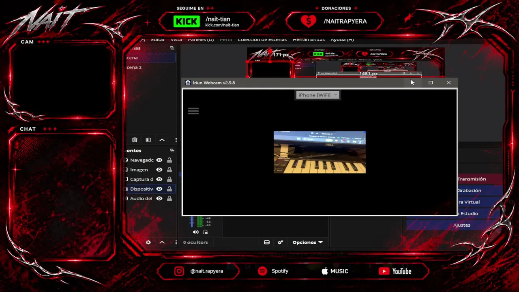Switch audio mixer layout icon
Image resolution: width=519 pixels, height=292 pixels.
[267, 242]
